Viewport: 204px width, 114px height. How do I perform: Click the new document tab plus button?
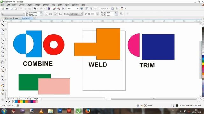pos(34,18)
